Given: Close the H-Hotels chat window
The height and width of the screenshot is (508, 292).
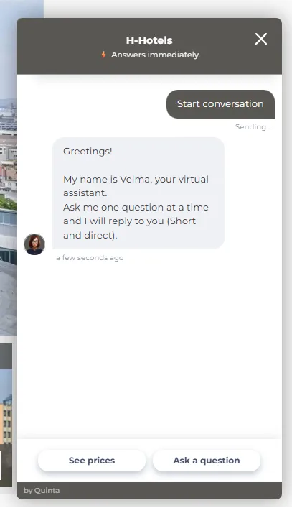Looking at the screenshot, I should pyautogui.click(x=261, y=40).
